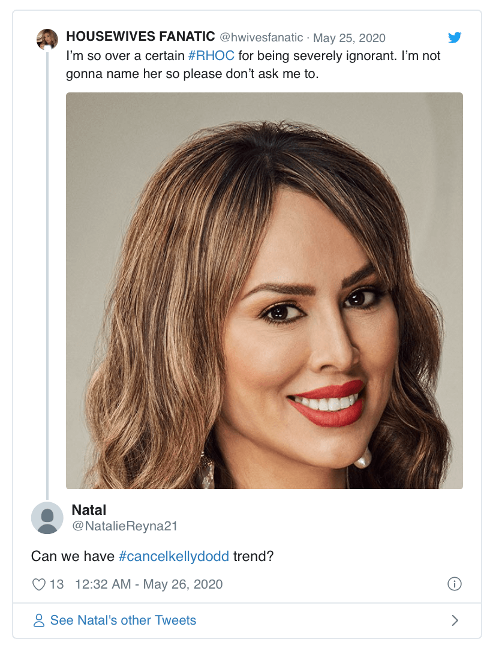The height and width of the screenshot is (648, 493).
Task: Click the like count number 13
Action: click(x=56, y=584)
